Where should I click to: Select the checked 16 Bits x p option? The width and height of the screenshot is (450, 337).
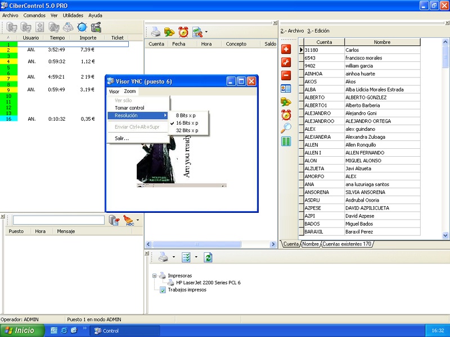tap(187, 123)
